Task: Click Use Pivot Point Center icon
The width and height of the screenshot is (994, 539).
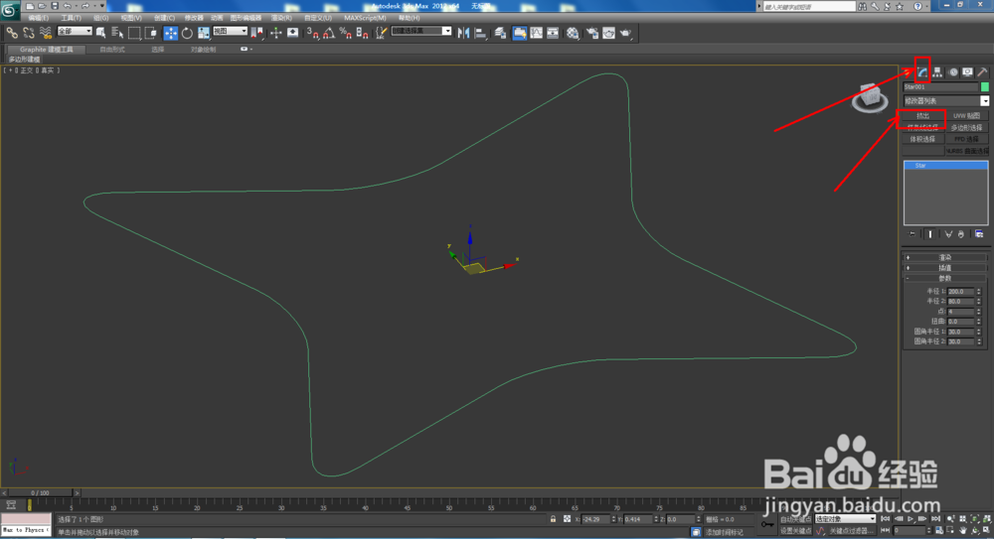Action: pyautogui.click(x=256, y=33)
